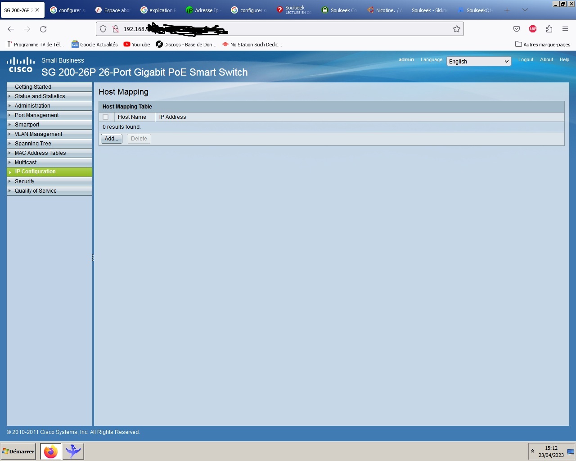List all tabs with the chevron
This screenshot has height=461, width=576.
(525, 10)
